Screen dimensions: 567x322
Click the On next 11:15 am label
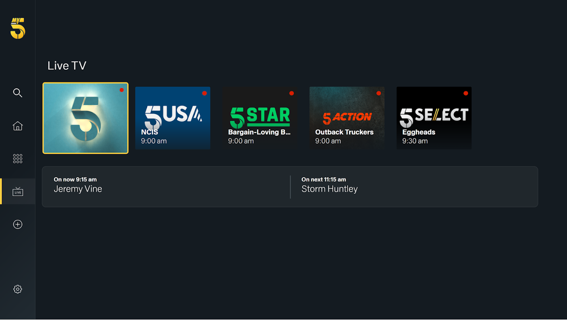pyautogui.click(x=323, y=180)
